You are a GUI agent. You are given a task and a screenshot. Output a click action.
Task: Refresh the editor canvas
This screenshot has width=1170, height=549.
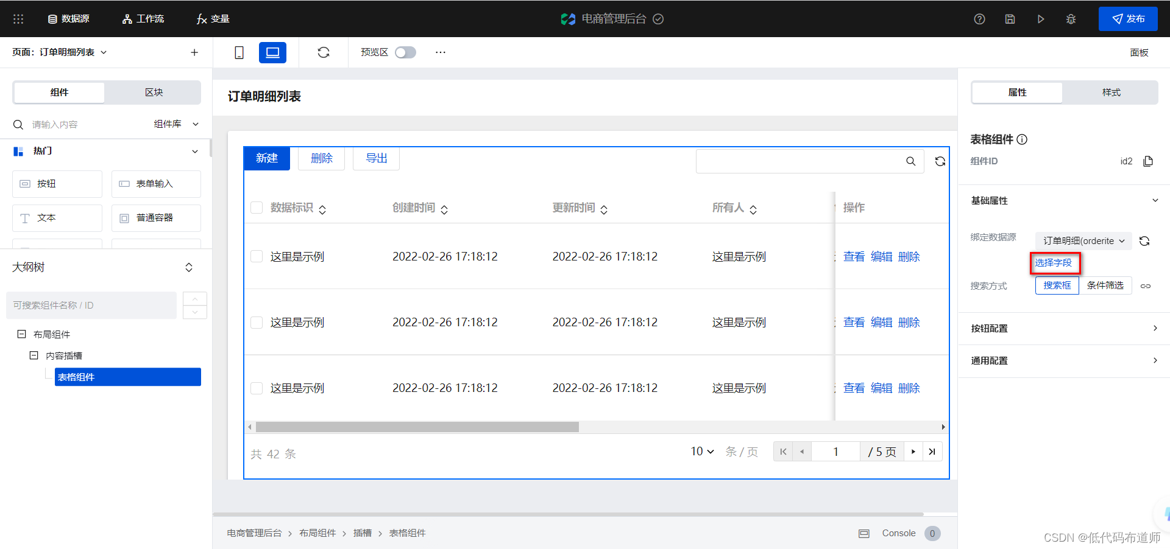click(324, 52)
